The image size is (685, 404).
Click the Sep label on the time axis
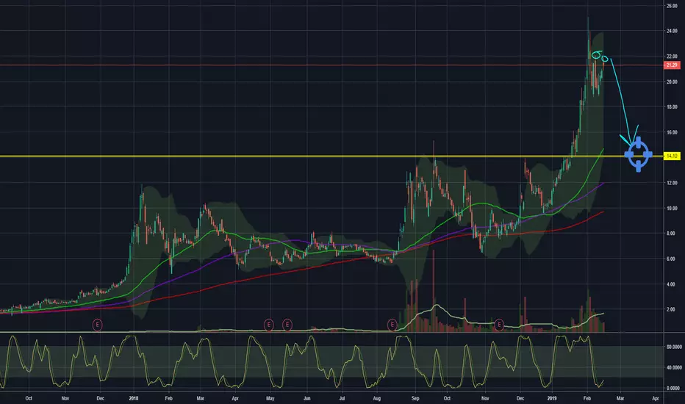pyautogui.click(x=415, y=398)
